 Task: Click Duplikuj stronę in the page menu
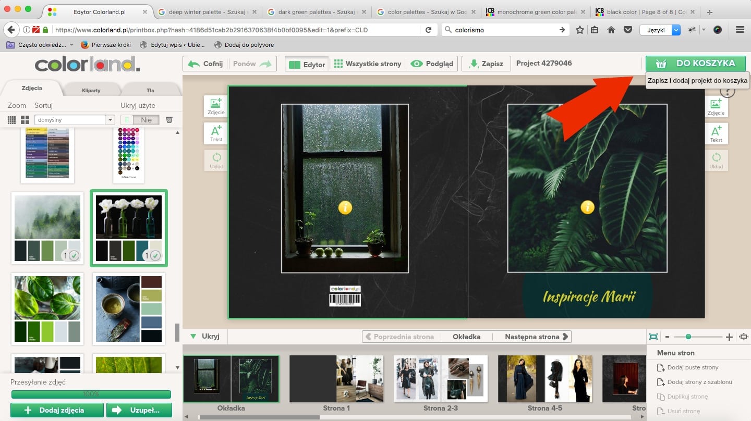tap(682, 397)
